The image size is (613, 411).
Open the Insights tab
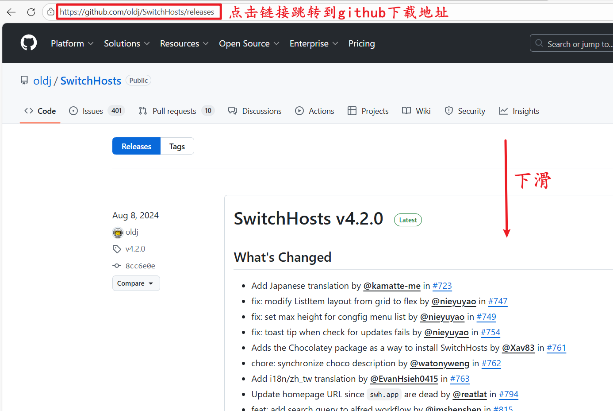(519, 111)
